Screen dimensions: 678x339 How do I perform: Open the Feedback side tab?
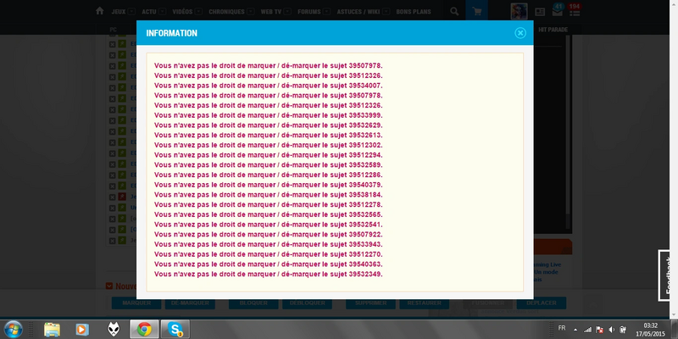pos(668,274)
